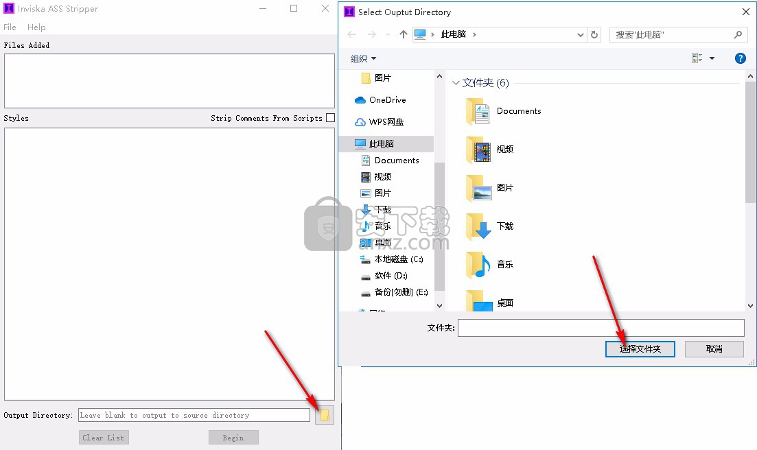Select 软件 (D:) drive in tree
Viewport: 757px width, 450px height.
pyautogui.click(x=384, y=275)
